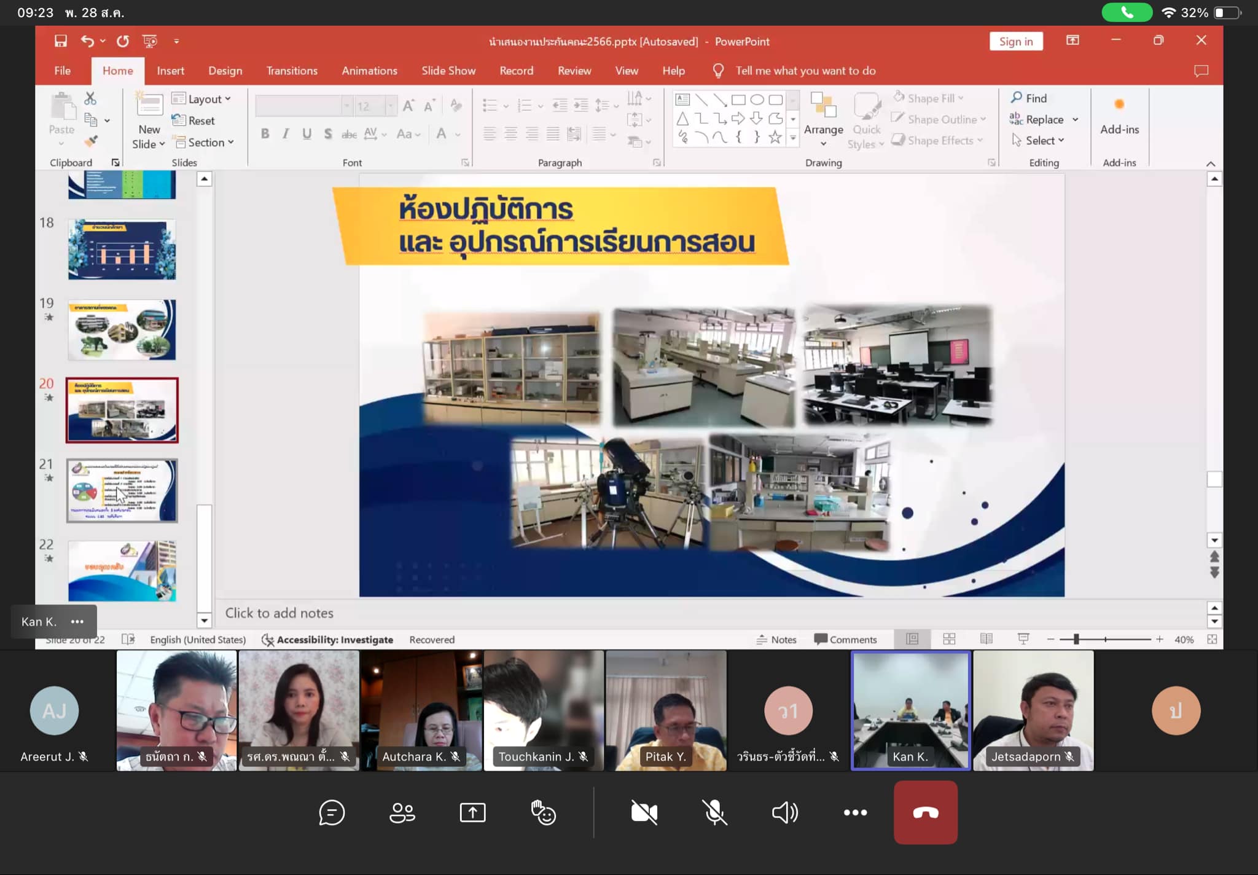
Task: Adjust the zoom slider handle
Action: point(1076,640)
